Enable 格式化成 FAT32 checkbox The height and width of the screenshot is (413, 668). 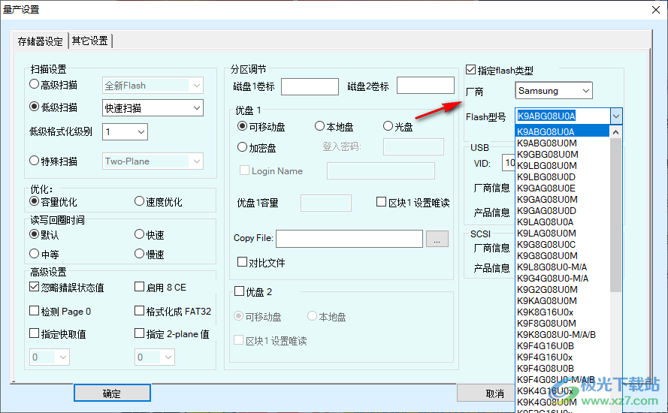click(139, 311)
